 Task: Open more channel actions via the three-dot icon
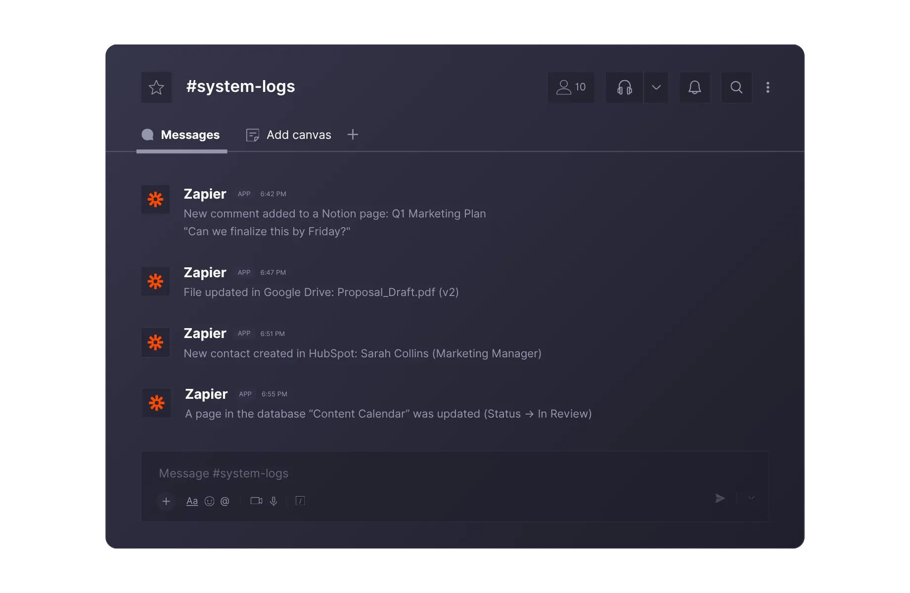768,87
